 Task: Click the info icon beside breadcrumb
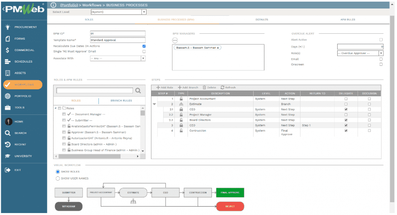tap(53, 5)
